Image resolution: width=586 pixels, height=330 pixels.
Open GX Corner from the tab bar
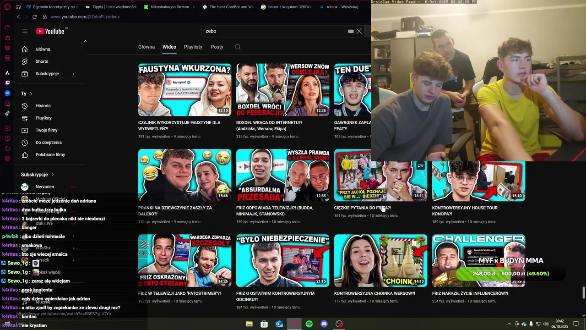pos(18,7)
